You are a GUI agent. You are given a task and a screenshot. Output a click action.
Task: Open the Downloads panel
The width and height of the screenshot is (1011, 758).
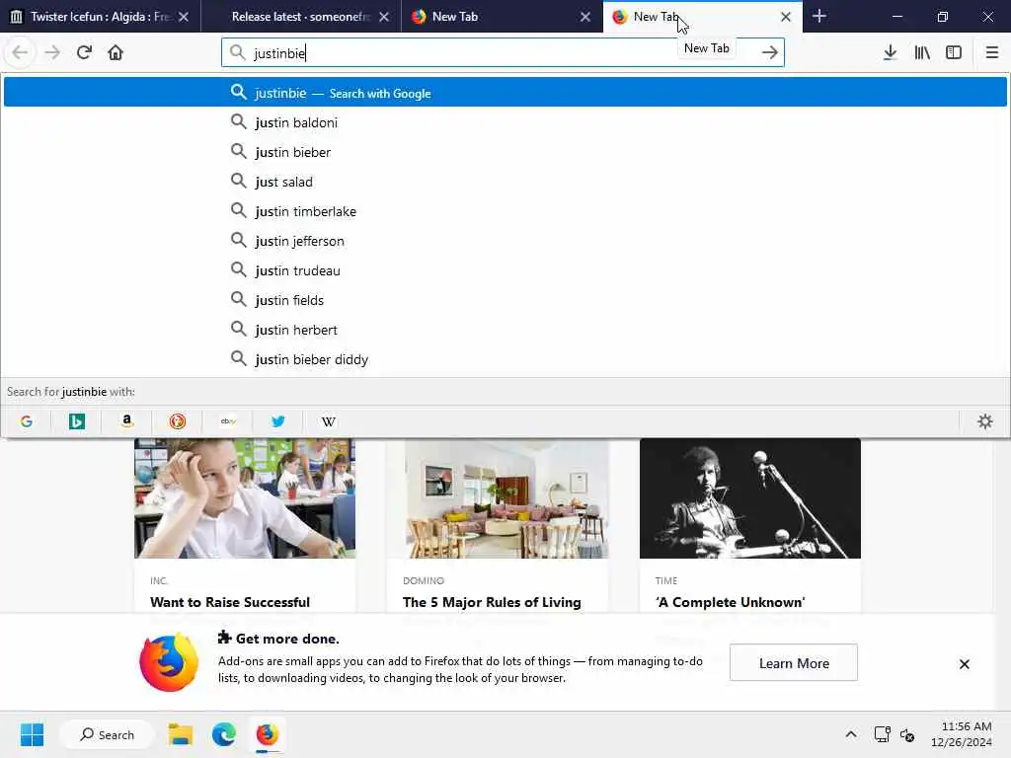890,53
